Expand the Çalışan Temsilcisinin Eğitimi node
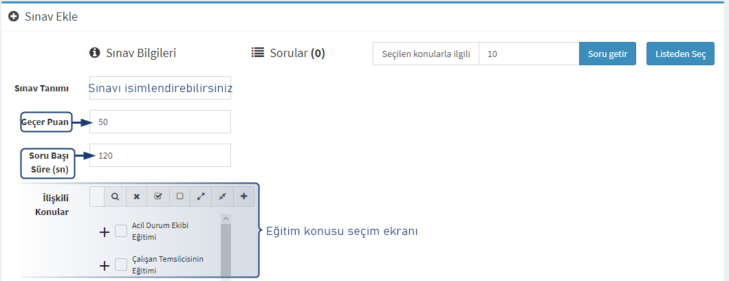This screenshot has height=281, width=729. pyautogui.click(x=105, y=266)
